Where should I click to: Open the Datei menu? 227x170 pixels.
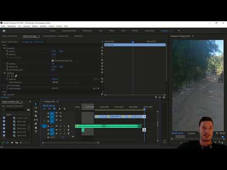(3, 26)
